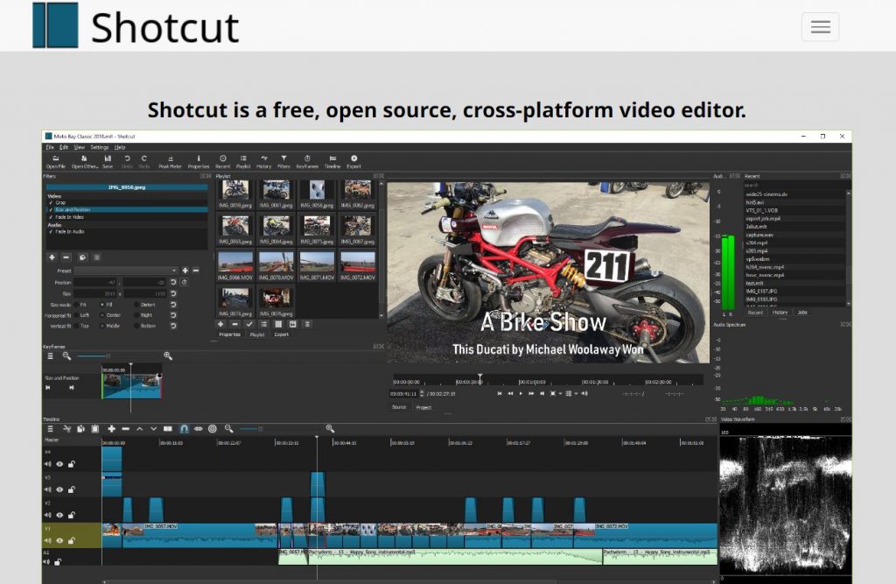Open the Filters panel from toolbar

point(283,162)
